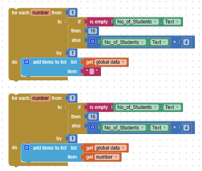Screen dimensions: 202x171
Task: Edit multiplier 4 in bottom loop
Action: click(x=186, y=128)
